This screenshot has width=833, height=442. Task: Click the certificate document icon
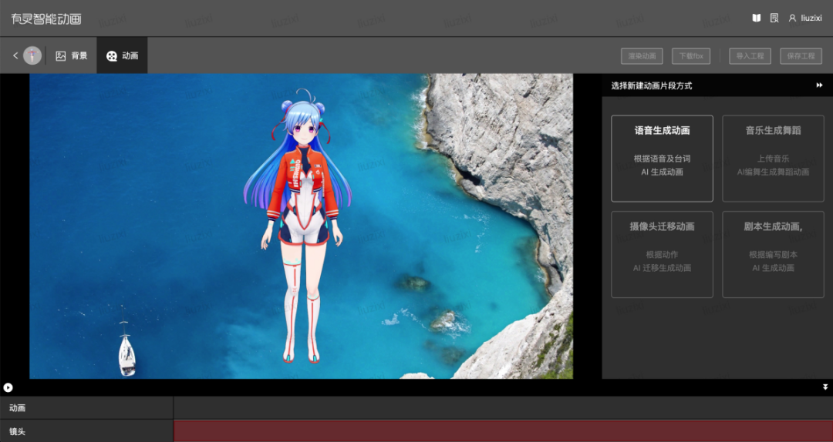coord(774,18)
